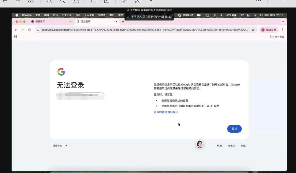The height and width of the screenshot is (173, 296).
Task: Open the 简体中文 language dropdown
Action: 60,146
